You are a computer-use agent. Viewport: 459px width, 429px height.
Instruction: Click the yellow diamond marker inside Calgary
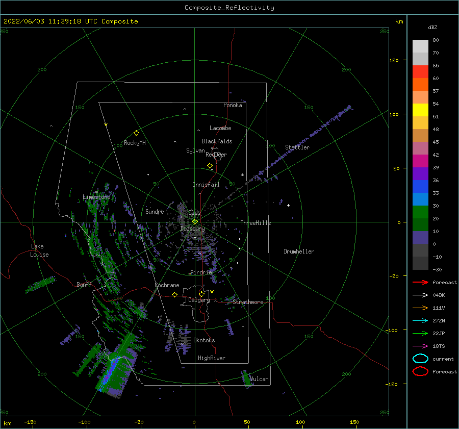coord(201,294)
